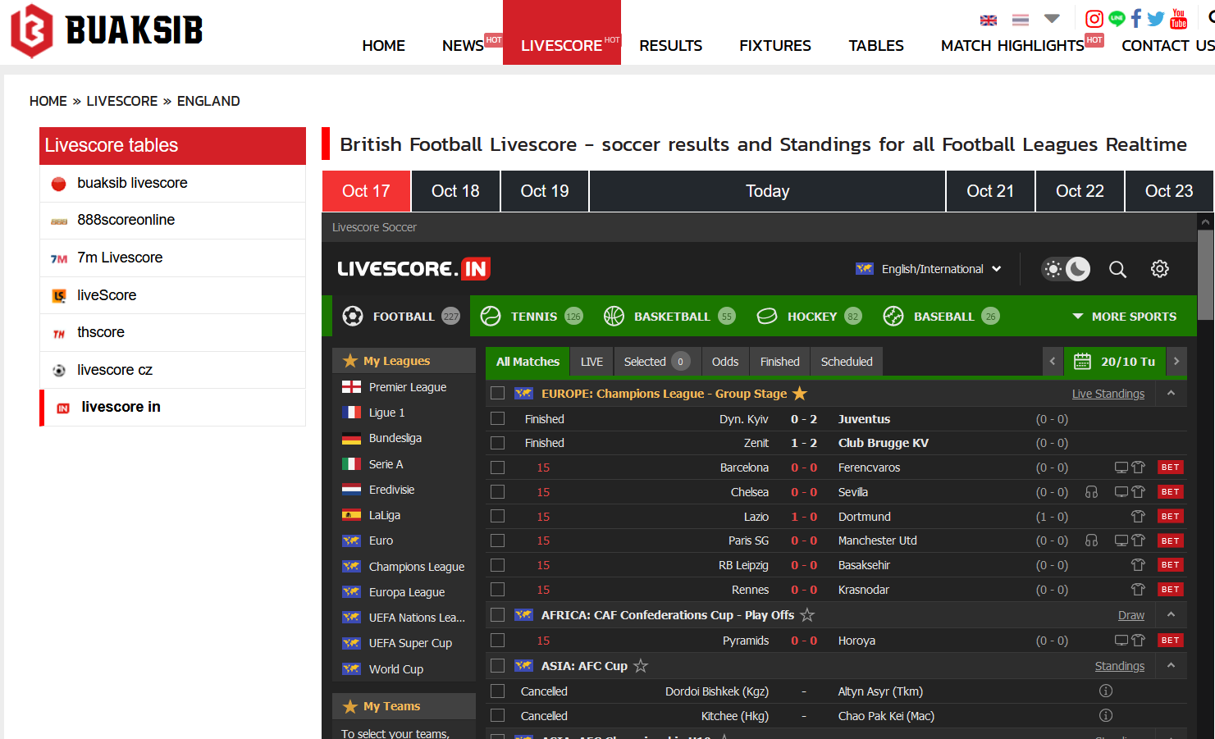Screen dimensions: 1215x739
Task: Open RESULTS in the top menu
Action: [670, 46]
